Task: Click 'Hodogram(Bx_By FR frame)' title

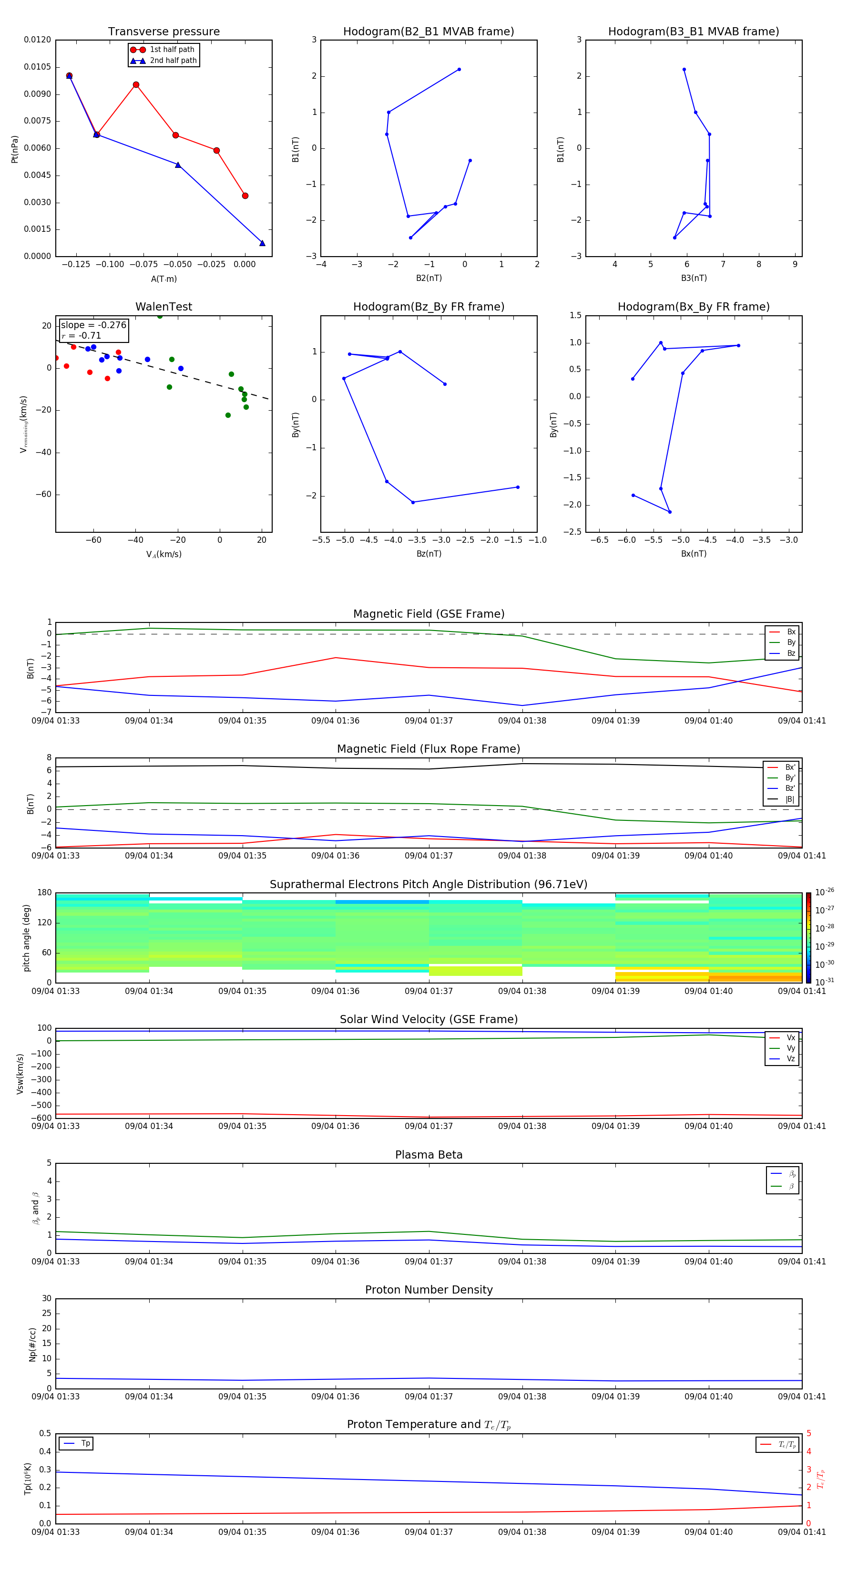Action: click(694, 307)
